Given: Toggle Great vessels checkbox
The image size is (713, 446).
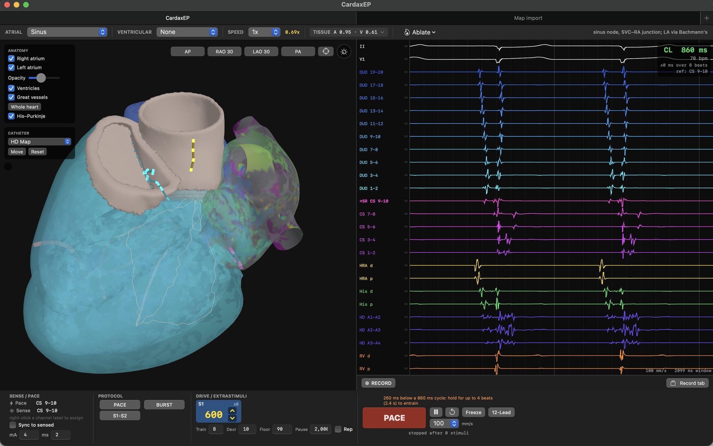Looking at the screenshot, I should (x=11, y=97).
